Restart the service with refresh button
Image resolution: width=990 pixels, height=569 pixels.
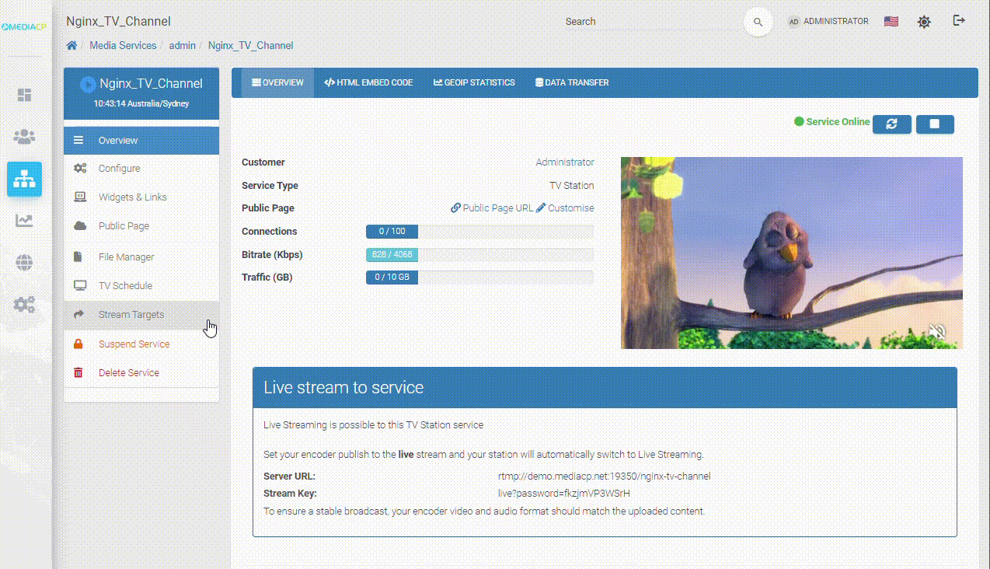click(891, 124)
